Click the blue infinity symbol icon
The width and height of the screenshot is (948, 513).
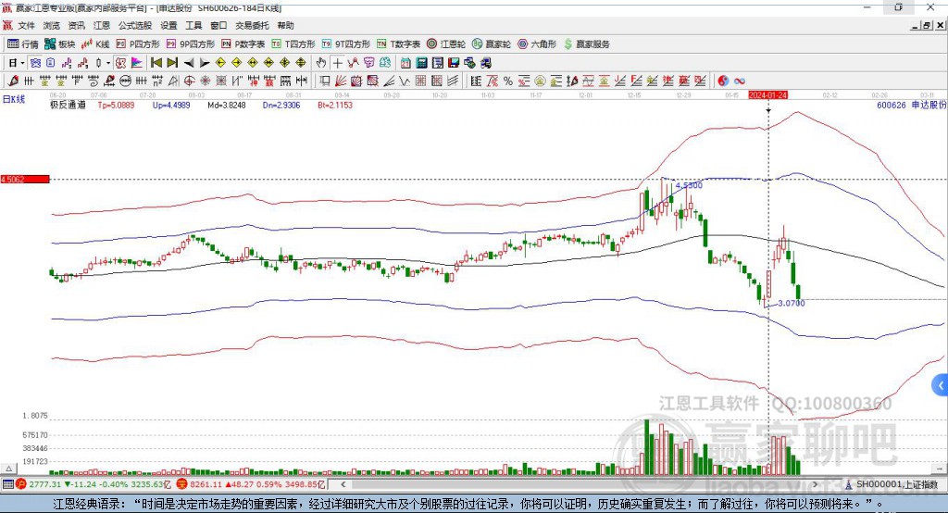pyautogui.click(x=740, y=81)
